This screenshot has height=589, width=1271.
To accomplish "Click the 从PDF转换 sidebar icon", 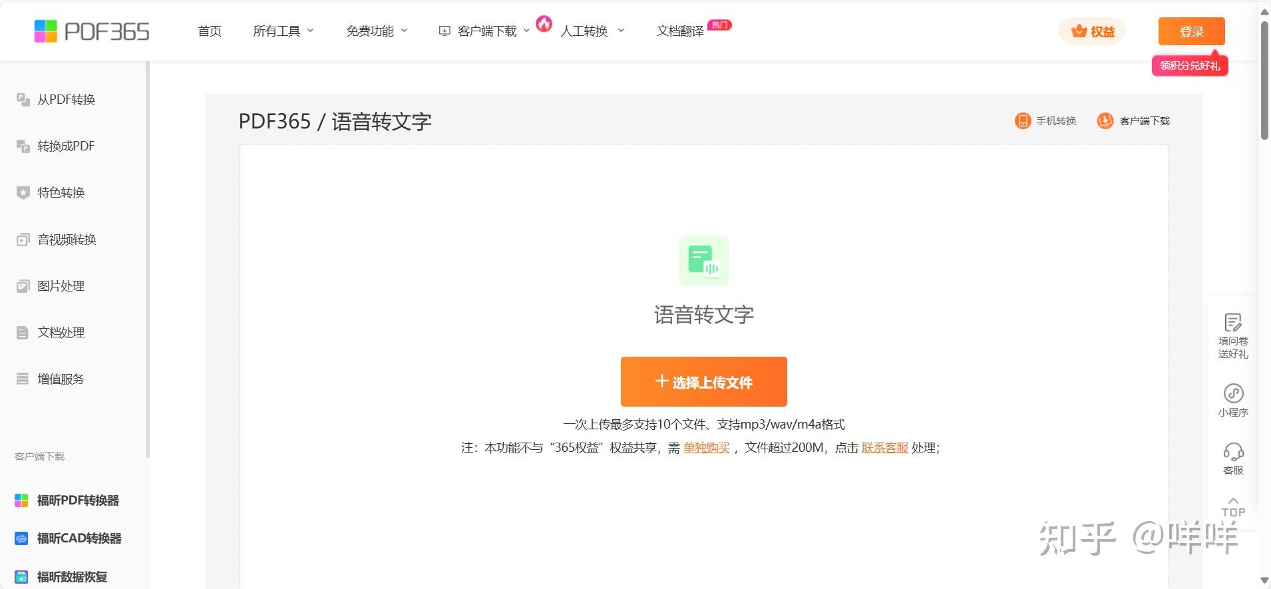I will click(23, 100).
